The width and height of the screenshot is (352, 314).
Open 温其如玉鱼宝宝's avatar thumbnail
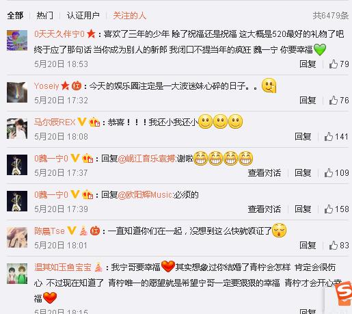tap(17, 274)
